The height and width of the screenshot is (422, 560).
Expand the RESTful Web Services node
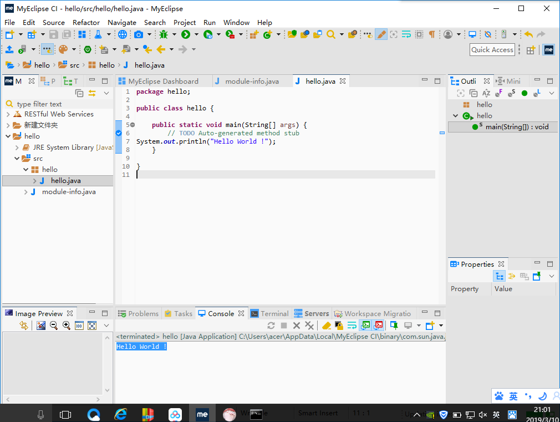tap(8, 114)
